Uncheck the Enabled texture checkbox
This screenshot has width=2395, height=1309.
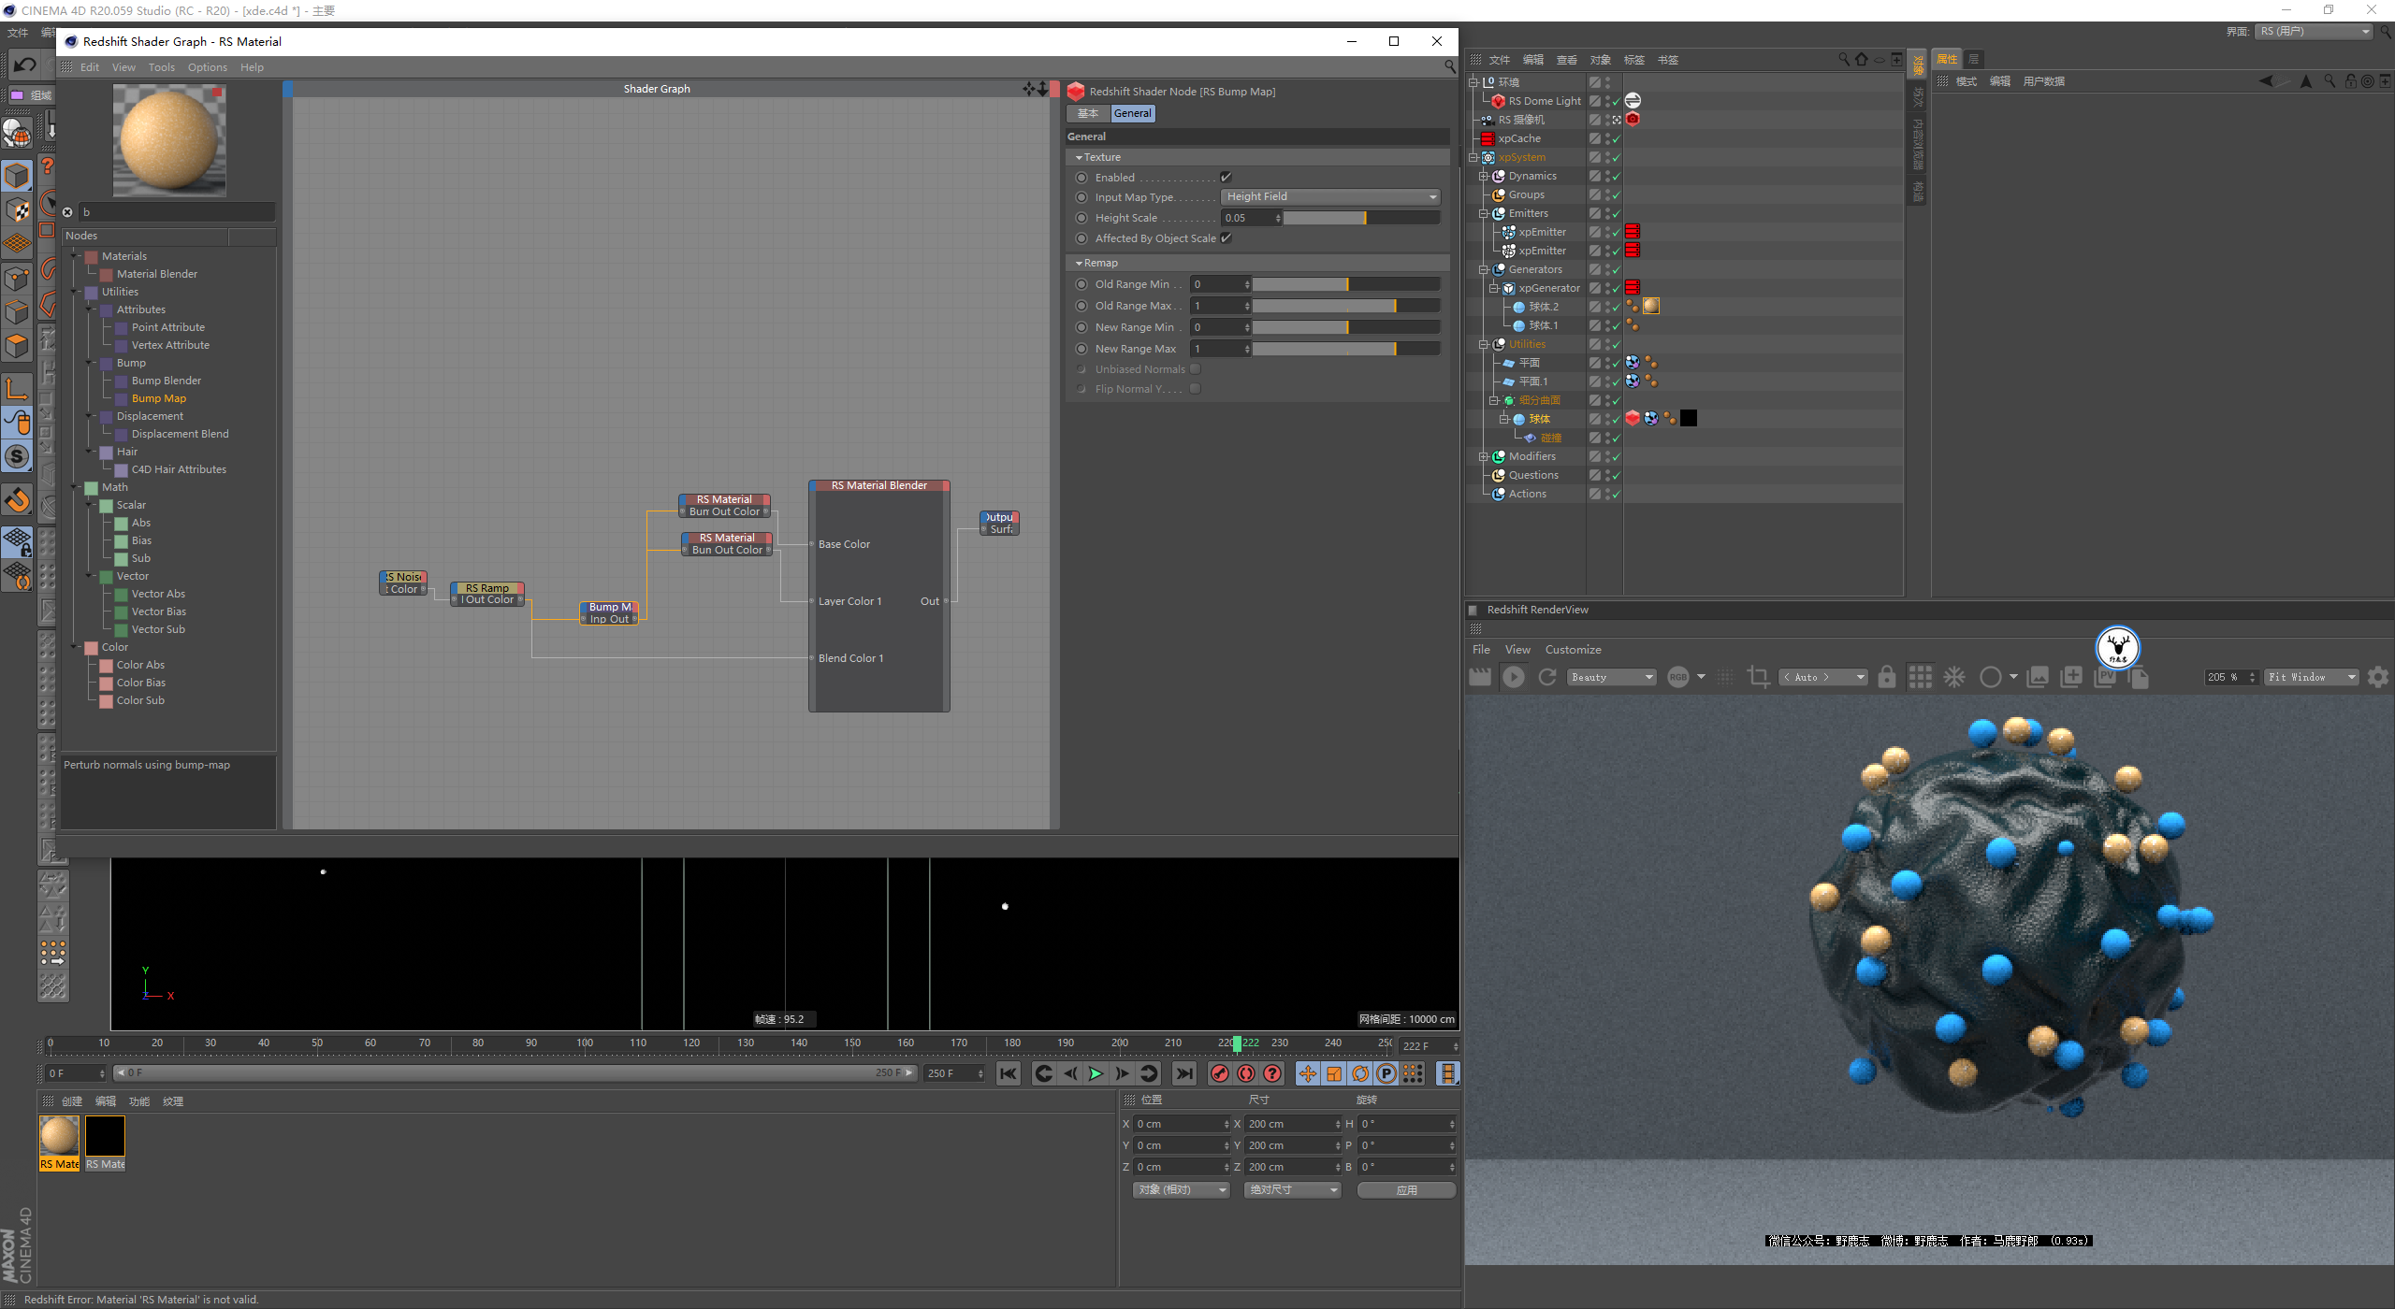coord(1226,178)
